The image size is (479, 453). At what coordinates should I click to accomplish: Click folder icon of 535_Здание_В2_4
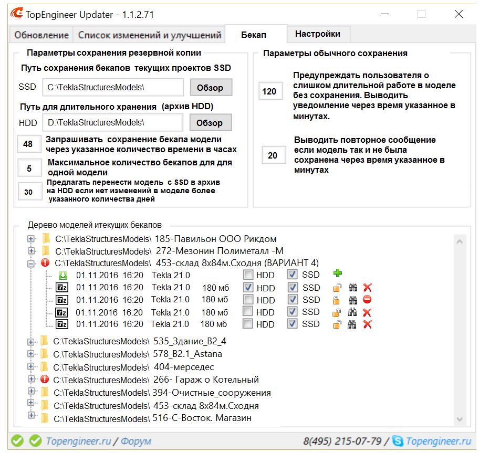click(45, 341)
